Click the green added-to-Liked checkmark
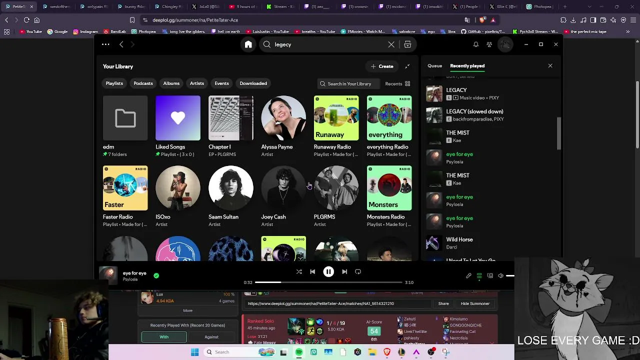This screenshot has height=360, width=640. pyautogui.click(x=156, y=275)
